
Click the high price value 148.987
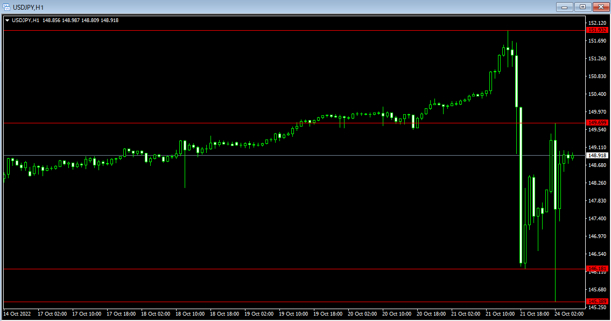point(71,20)
